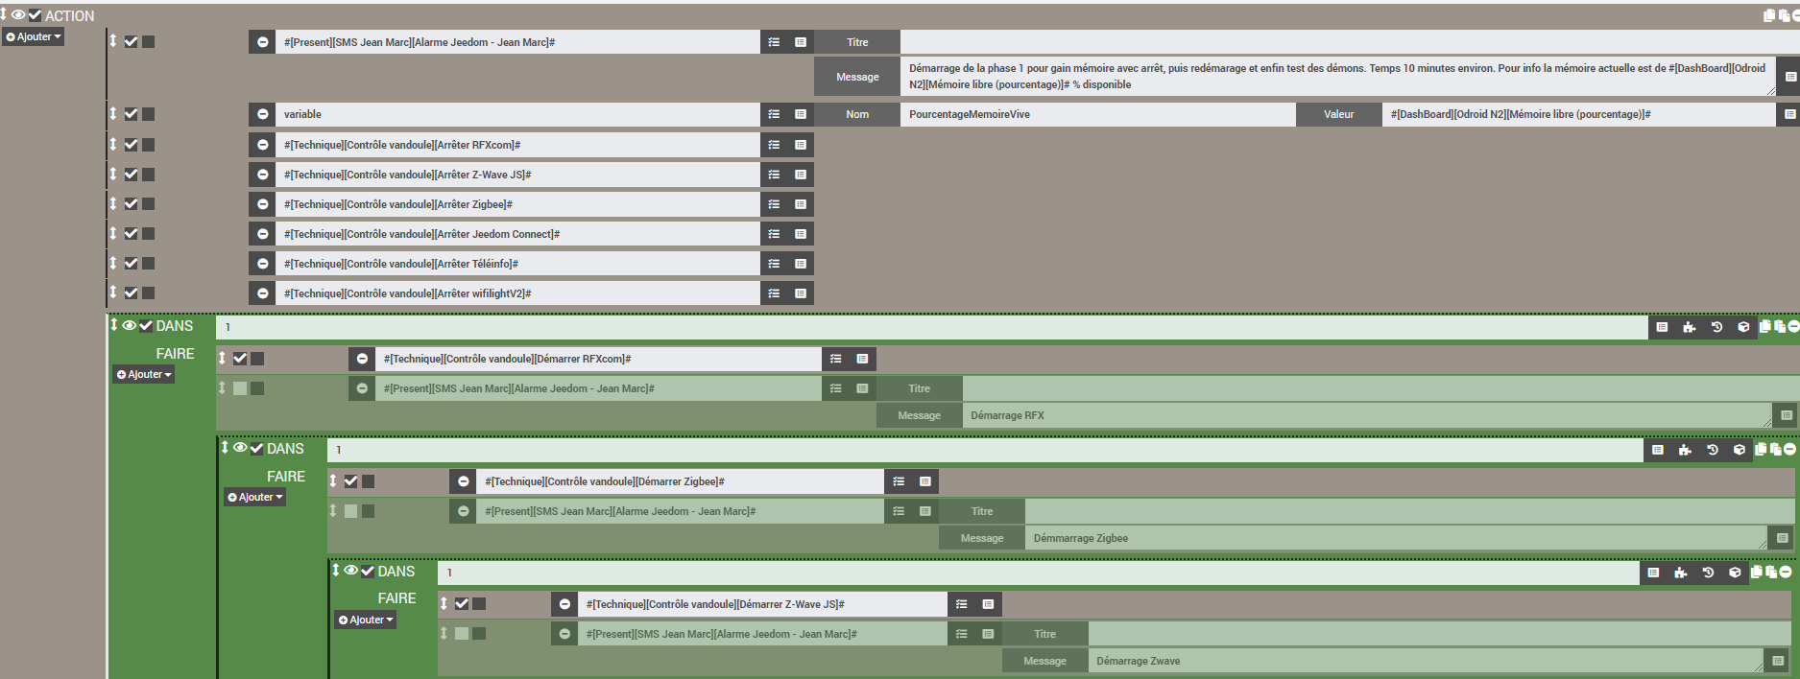Remove the Arrêter Zigbee action
Screen dimensions: 1800x679
262,204
